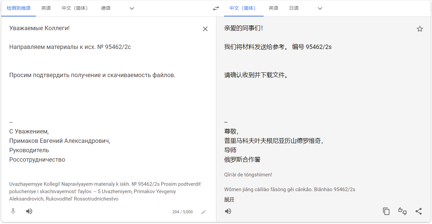This screenshot has height=224, width=432.
Task: Rate this translation with thumbs icon
Action: pyautogui.click(x=402, y=211)
